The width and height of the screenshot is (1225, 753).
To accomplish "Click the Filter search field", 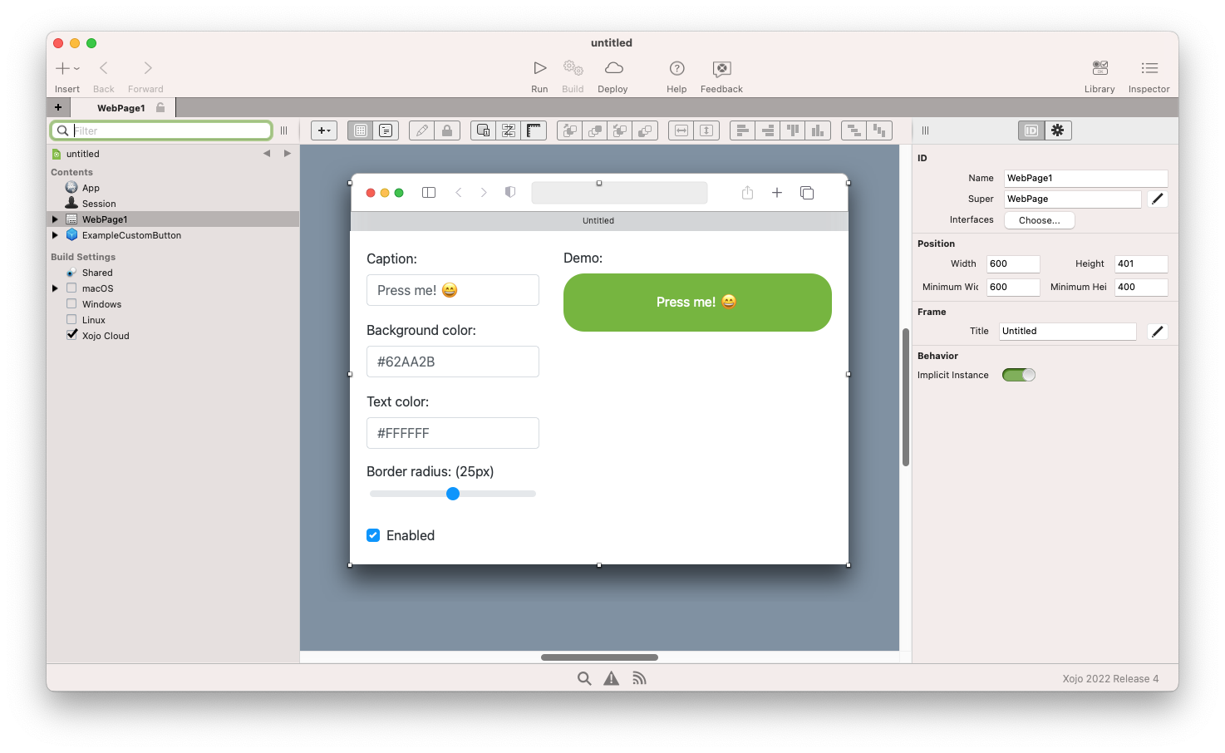I will [x=170, y=130].
